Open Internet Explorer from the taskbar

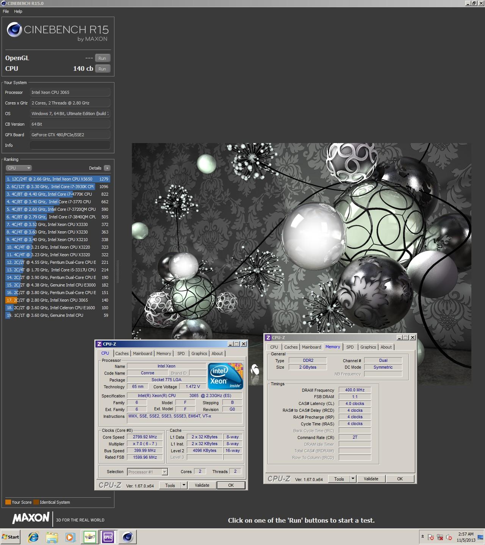[33, 537]
